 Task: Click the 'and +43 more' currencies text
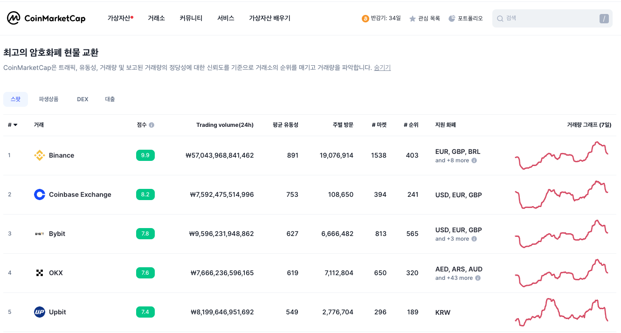(454, 278)
